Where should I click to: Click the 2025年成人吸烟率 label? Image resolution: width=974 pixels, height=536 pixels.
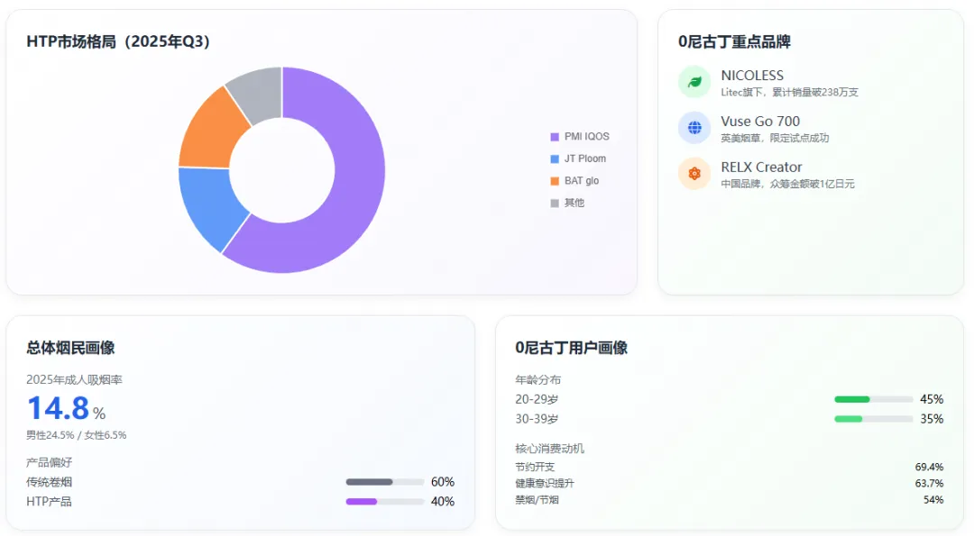(74, 379)
